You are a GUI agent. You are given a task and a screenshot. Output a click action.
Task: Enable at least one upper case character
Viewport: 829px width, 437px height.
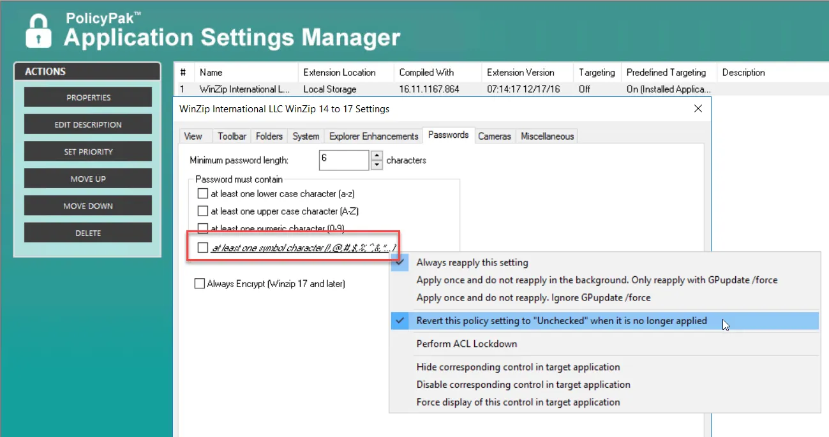coord(203,211)
